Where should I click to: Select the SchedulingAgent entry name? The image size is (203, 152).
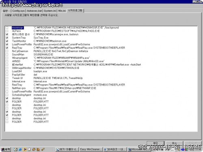pos(22,95)
